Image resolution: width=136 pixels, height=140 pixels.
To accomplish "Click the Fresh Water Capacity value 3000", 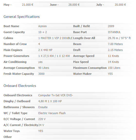I will (41, 74).
